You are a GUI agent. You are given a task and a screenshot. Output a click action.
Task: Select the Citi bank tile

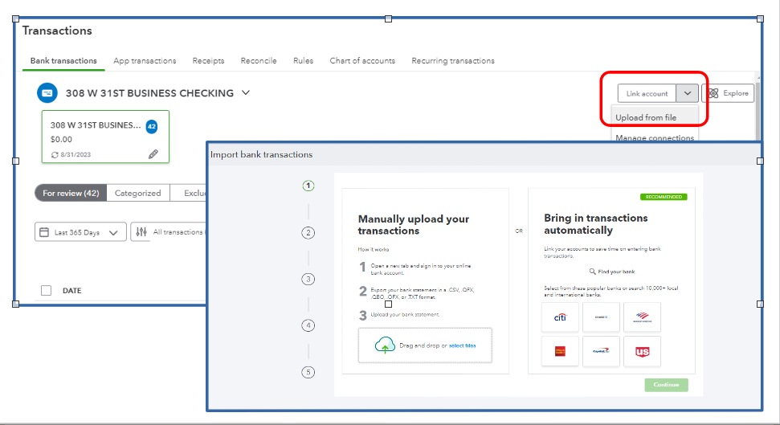click(x=560, y=317)
